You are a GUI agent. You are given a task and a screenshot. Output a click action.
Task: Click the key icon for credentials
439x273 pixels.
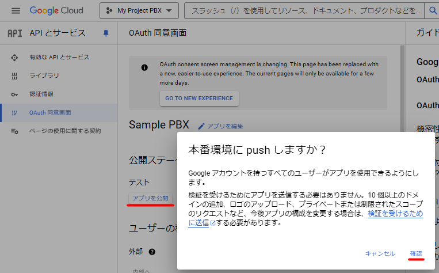pos(14,94)
